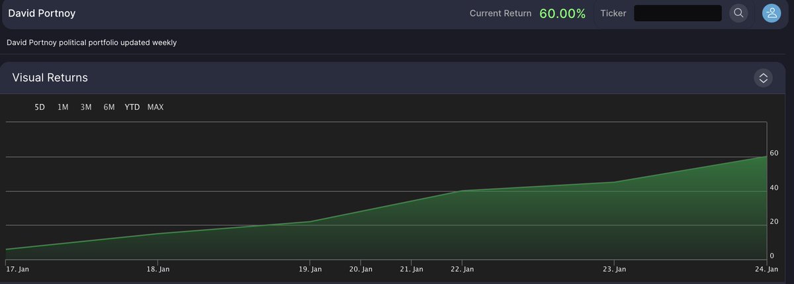794x284 pixels.
Task: Open the user profile avatar icon
Action: tap(772, 13)
